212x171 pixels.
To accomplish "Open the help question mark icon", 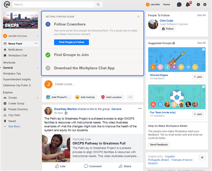I will (x=198, y=5).
